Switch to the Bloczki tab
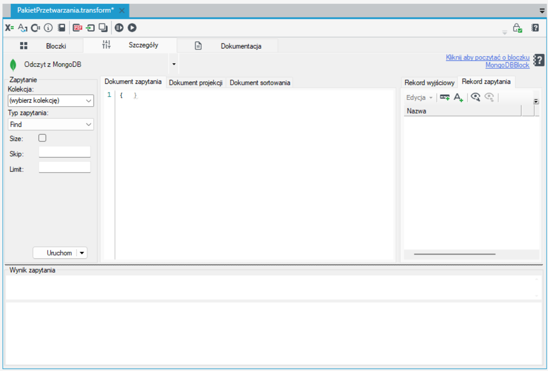 click(43, 46)
